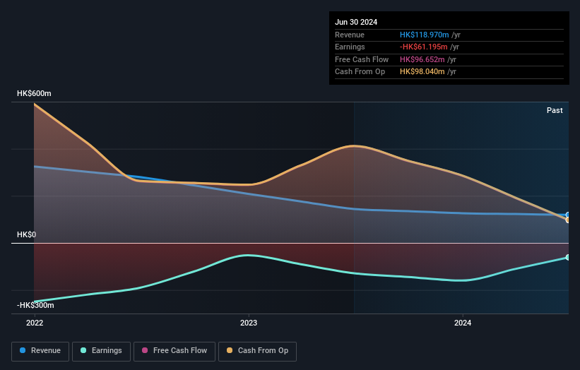Click the -HK$300m y-axis label
Image resolution: width=580 pixels, height=370 pixels.
click(35, 305)
